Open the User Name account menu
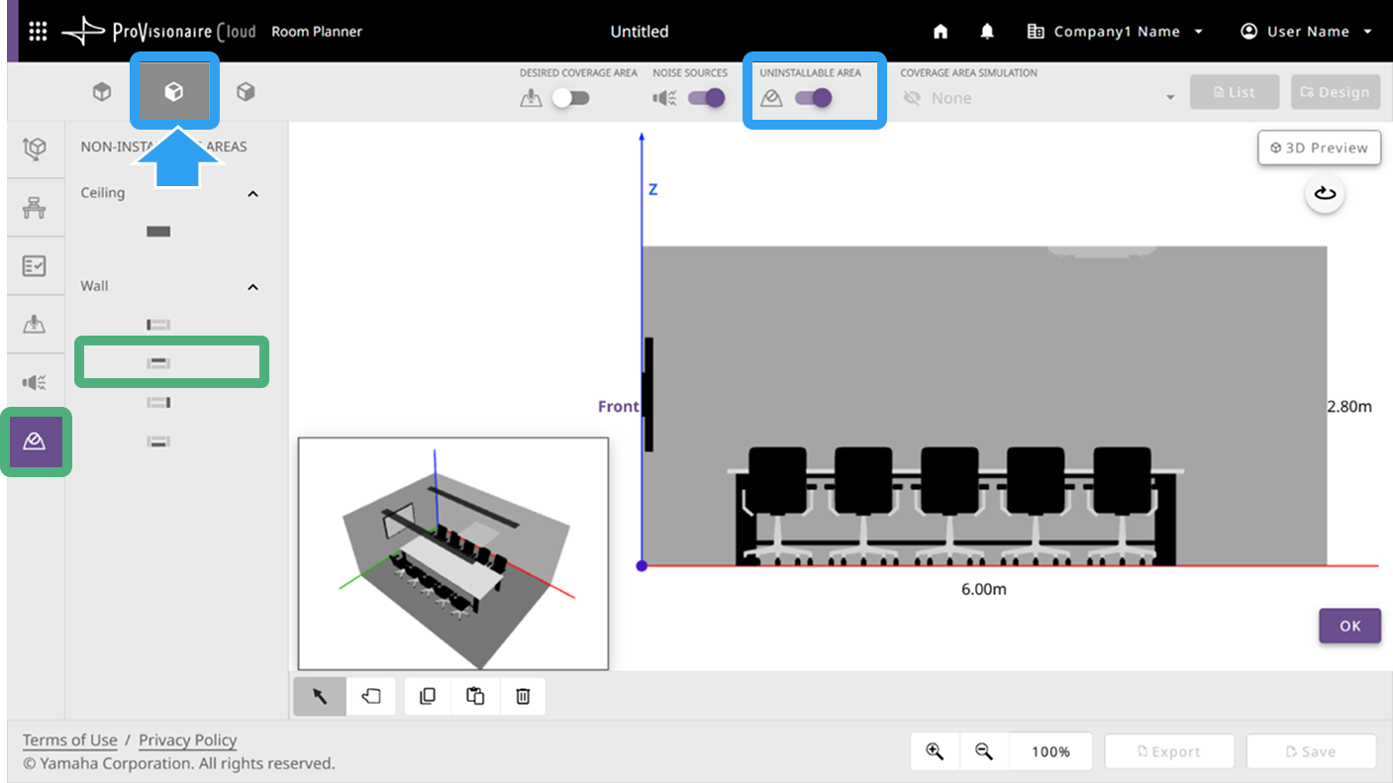Screen dimensions: 1393x783 [1307, 32]
